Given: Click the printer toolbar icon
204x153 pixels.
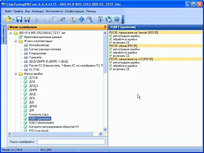Looking at the screenshot, I should [x=35, y=19].
